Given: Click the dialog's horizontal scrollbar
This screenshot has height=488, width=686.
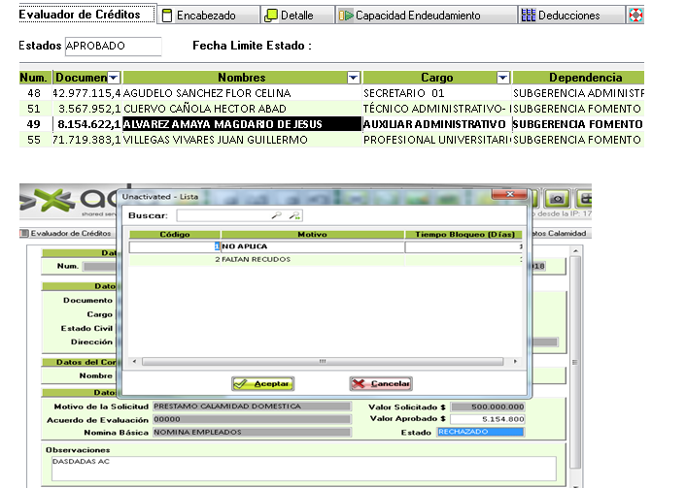Looking at the screenshot, I should (x=321, y=361).
